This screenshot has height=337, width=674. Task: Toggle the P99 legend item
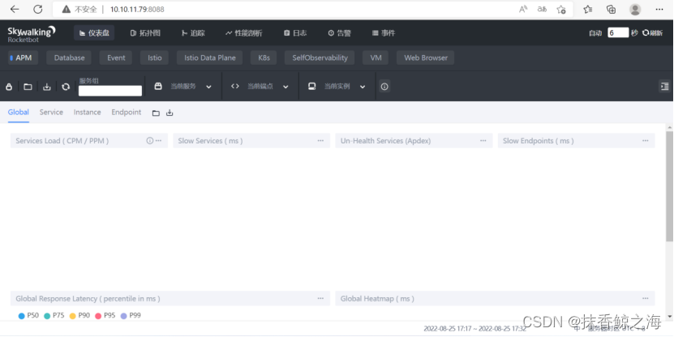tap(131, 316)
